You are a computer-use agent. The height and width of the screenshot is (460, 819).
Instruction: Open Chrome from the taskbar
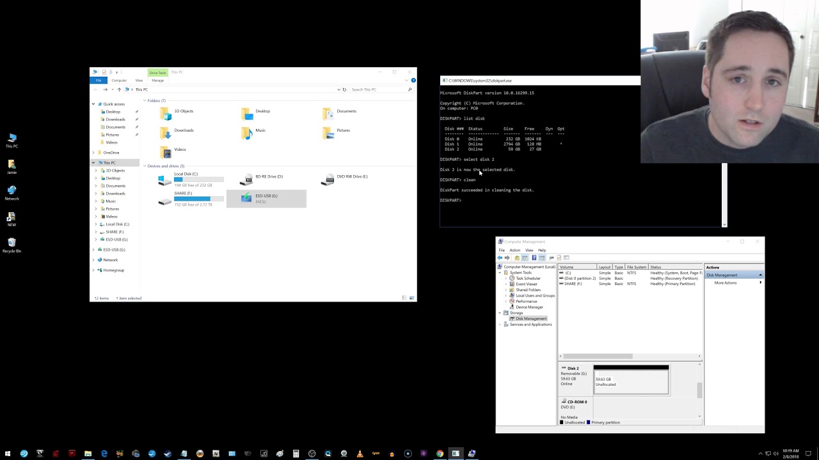click(440, 454)
